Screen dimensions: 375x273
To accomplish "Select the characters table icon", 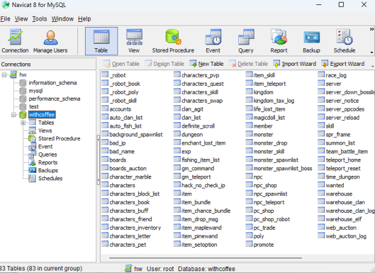I will pos(105,185).
